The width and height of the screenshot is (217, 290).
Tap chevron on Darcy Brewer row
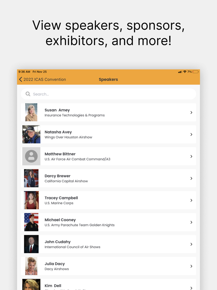pos(191,178)
